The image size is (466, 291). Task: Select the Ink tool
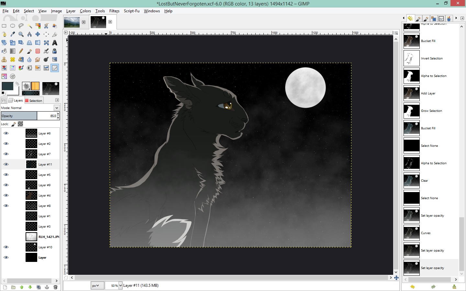54,51
